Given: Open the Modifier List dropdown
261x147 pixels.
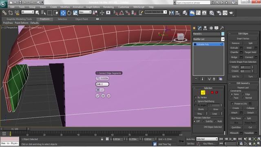Looking at the screenshot, I should 223,39.
